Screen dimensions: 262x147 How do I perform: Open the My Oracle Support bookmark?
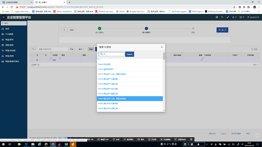tap(177, 11)
